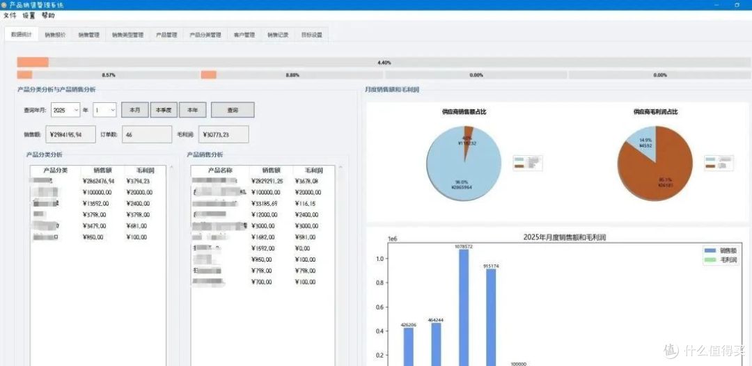This screenshot has height=366, width=752.
Task: Select the product row with ¥1592.00
Action: 263,248
